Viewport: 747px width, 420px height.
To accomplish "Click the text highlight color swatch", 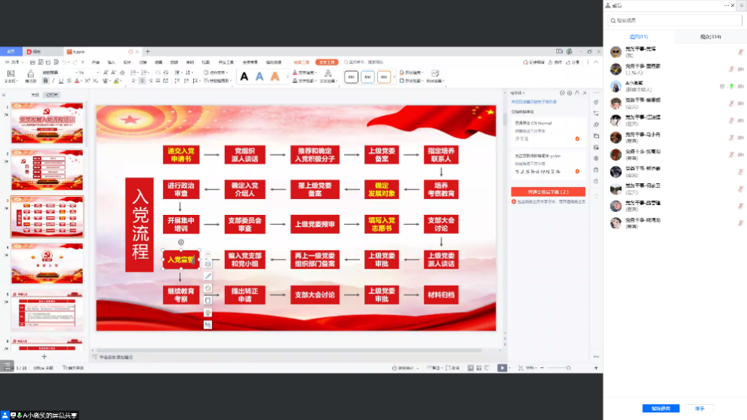I will pyautogui.click(x=116, y=81).
